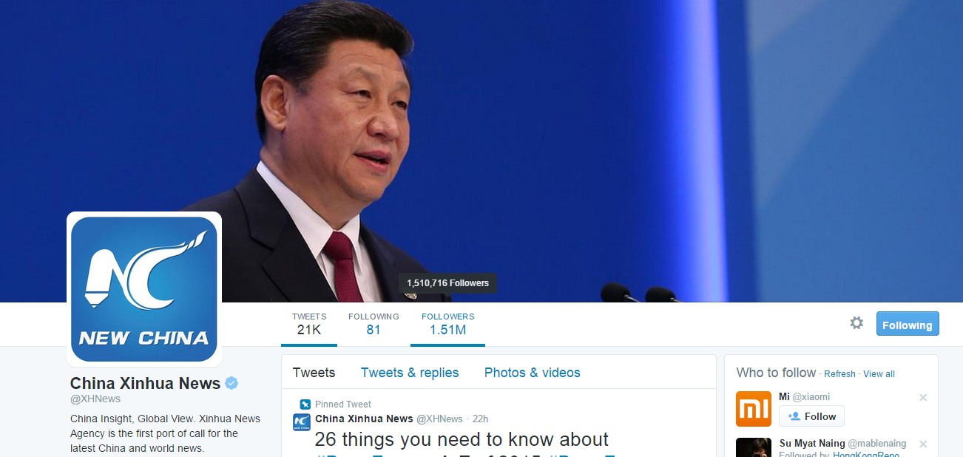
Task: Open Su Myat Naing's avatar thumbnail
Action: coord(754,447)
